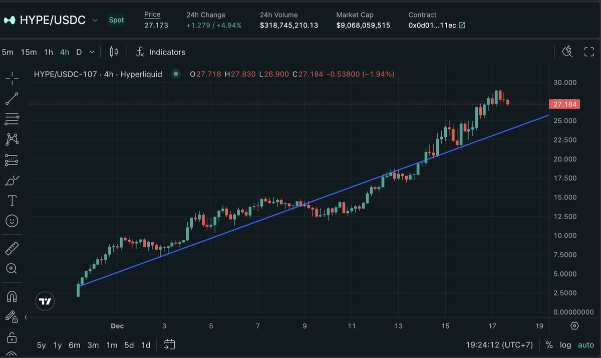Expand the HYPE/USDC pair selector chevron
601x358 pixels.
tap(95, 20)
